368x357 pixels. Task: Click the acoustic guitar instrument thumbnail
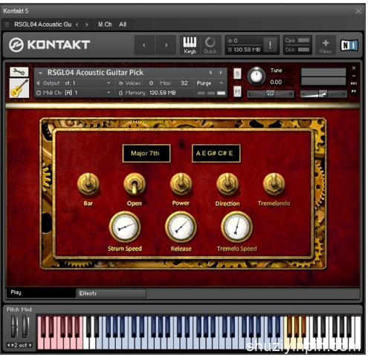point(19,88)
